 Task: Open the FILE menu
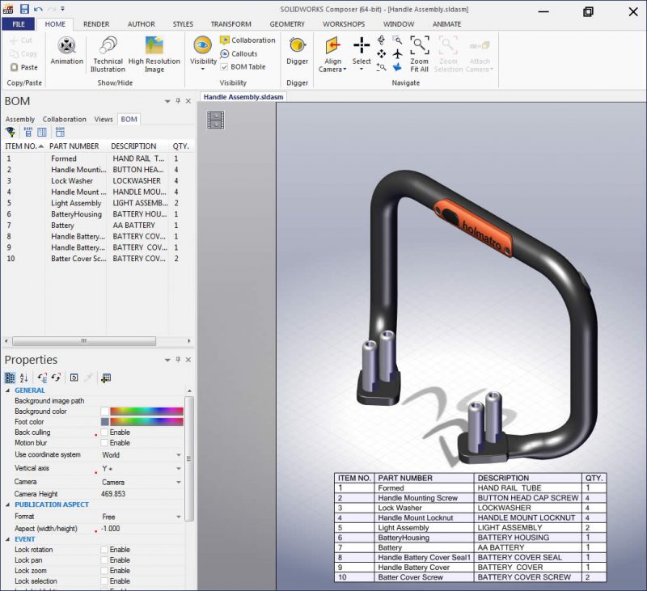point(19,23)
